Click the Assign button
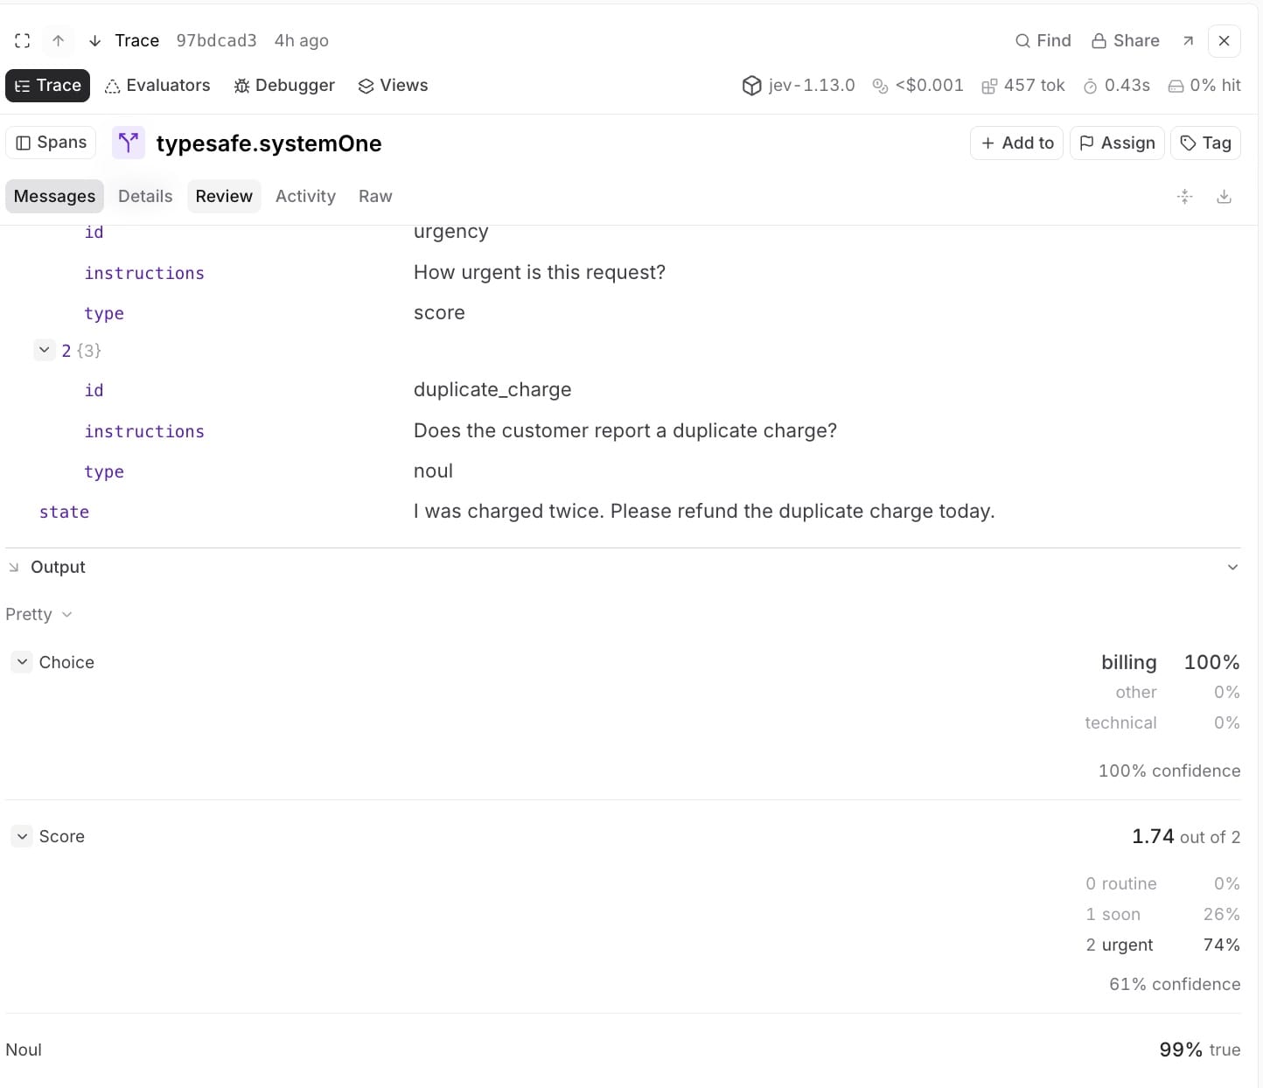 [x=1117, y=143]
